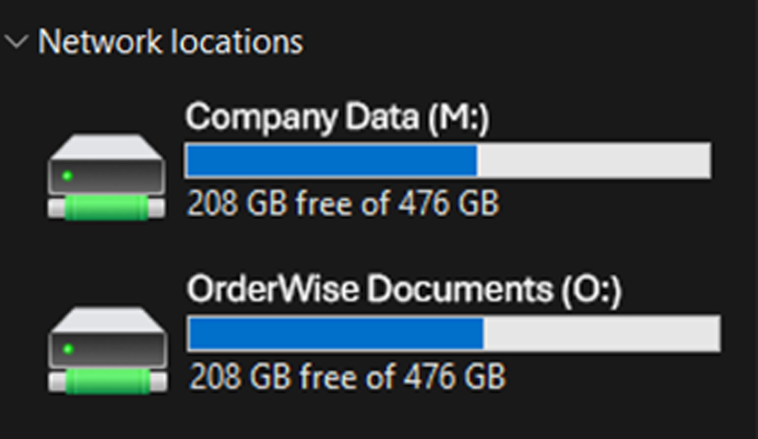This screenshot has height=439, width=758.
Task: Click the green status light on M: drive icon
Action: click(x=67, y=177)
